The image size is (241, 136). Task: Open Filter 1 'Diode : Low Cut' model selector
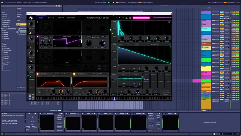point(61,74)
